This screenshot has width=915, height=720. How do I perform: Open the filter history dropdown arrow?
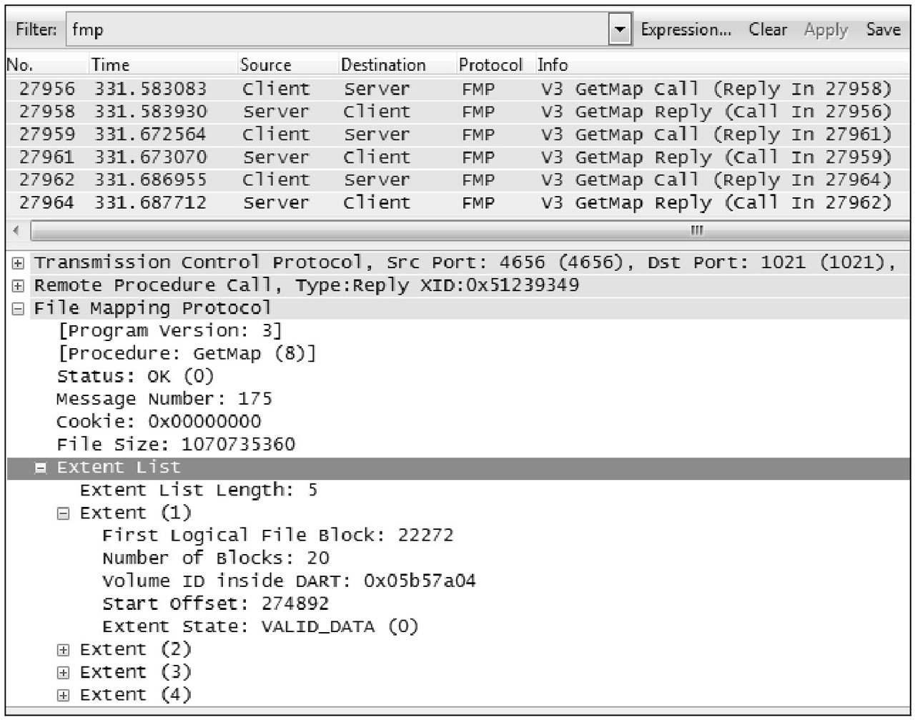(x=620, y=30)
